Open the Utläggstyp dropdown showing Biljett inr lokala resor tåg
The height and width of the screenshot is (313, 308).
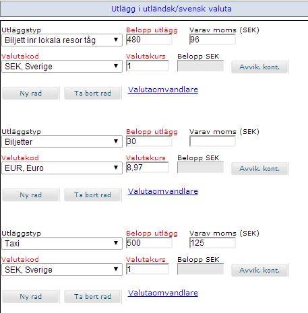(62, 40)
